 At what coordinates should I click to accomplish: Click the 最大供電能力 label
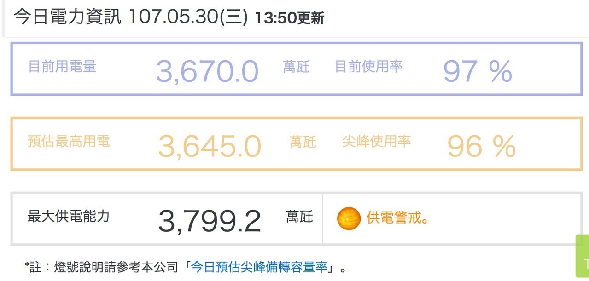[x=69, y=216]
